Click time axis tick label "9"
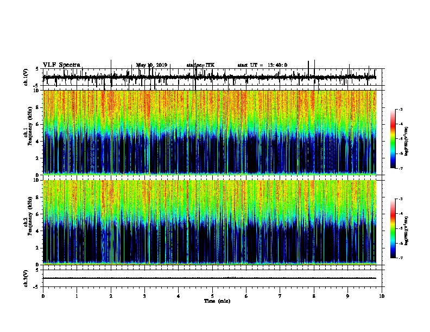This screenshot has width=430, height=332. [347, 296]
